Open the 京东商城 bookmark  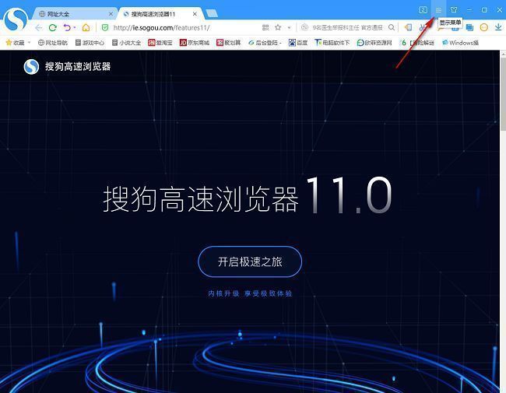tap(195, 43)
